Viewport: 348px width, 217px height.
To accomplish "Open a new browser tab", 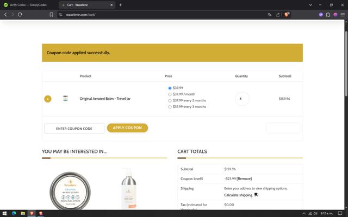I will point(120,5).
